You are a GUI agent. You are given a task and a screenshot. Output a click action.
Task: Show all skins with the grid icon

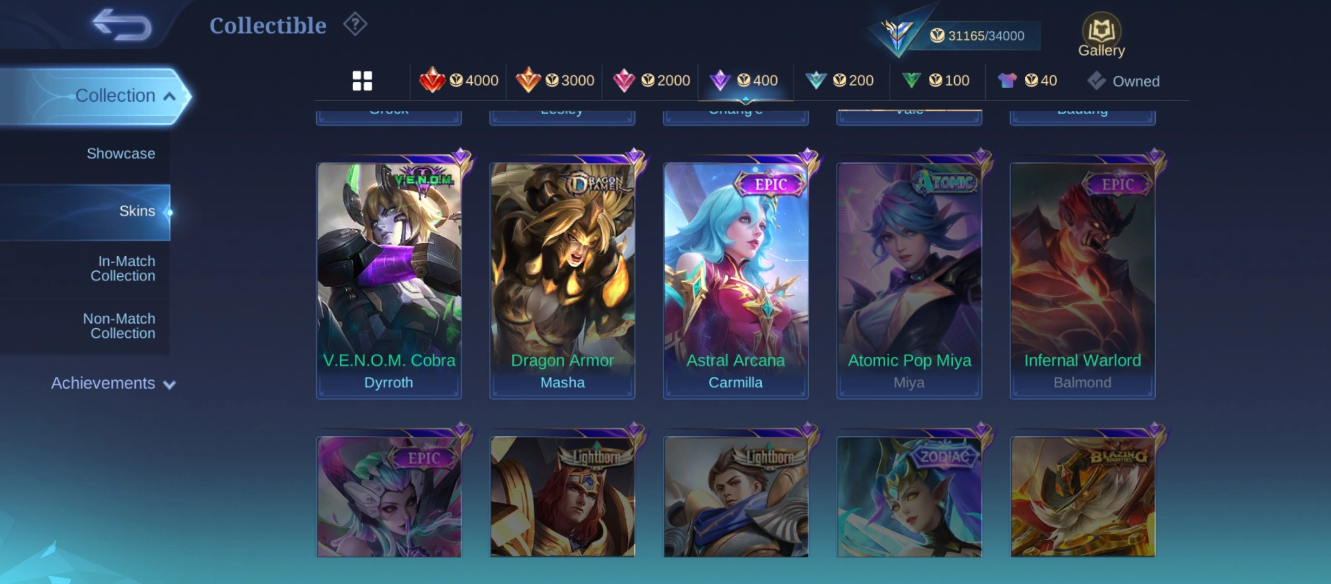[362, 81]
